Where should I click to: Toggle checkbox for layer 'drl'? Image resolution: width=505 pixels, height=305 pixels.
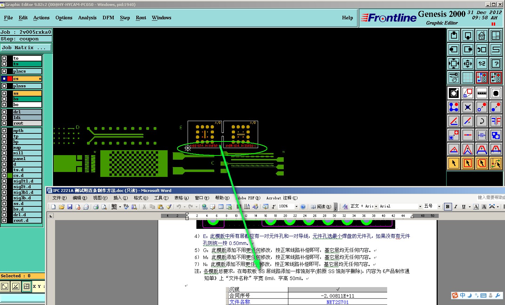point(4,112)
